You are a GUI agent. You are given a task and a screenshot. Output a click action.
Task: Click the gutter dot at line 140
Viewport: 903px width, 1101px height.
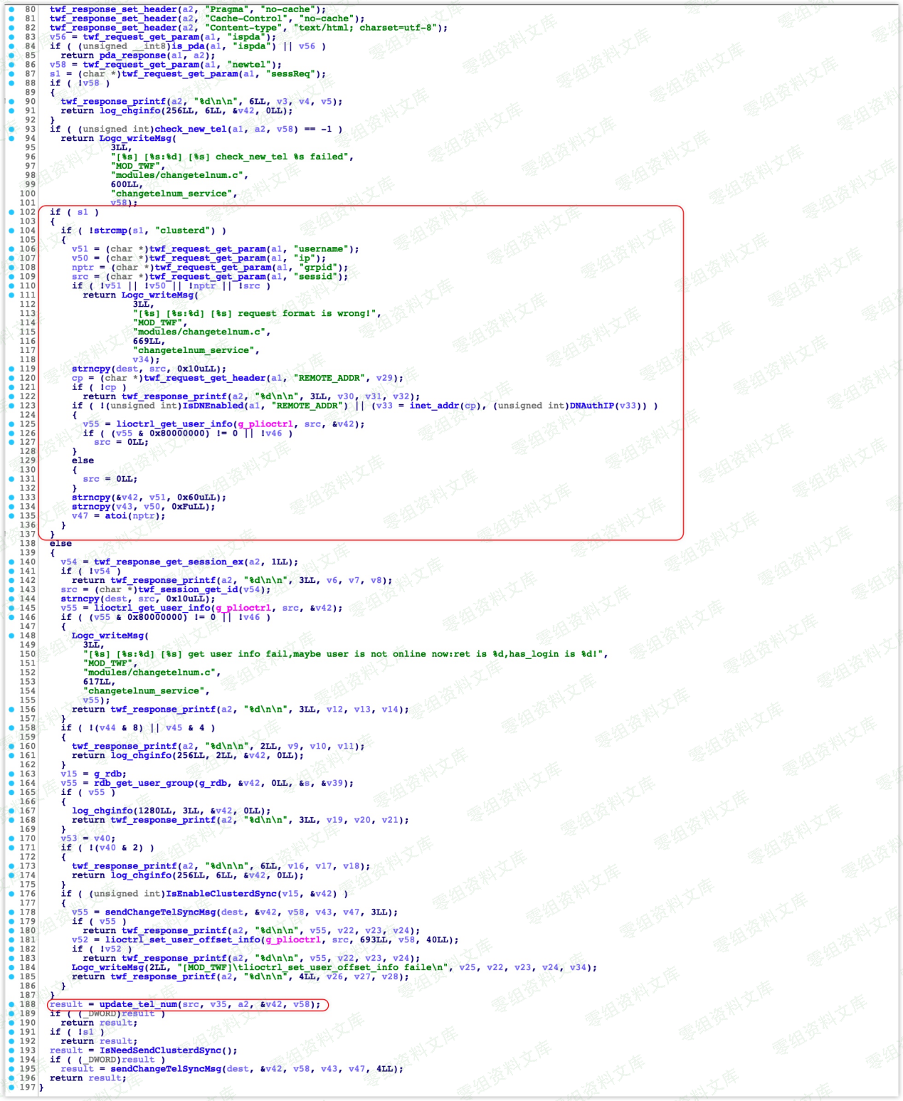[11, 562]
